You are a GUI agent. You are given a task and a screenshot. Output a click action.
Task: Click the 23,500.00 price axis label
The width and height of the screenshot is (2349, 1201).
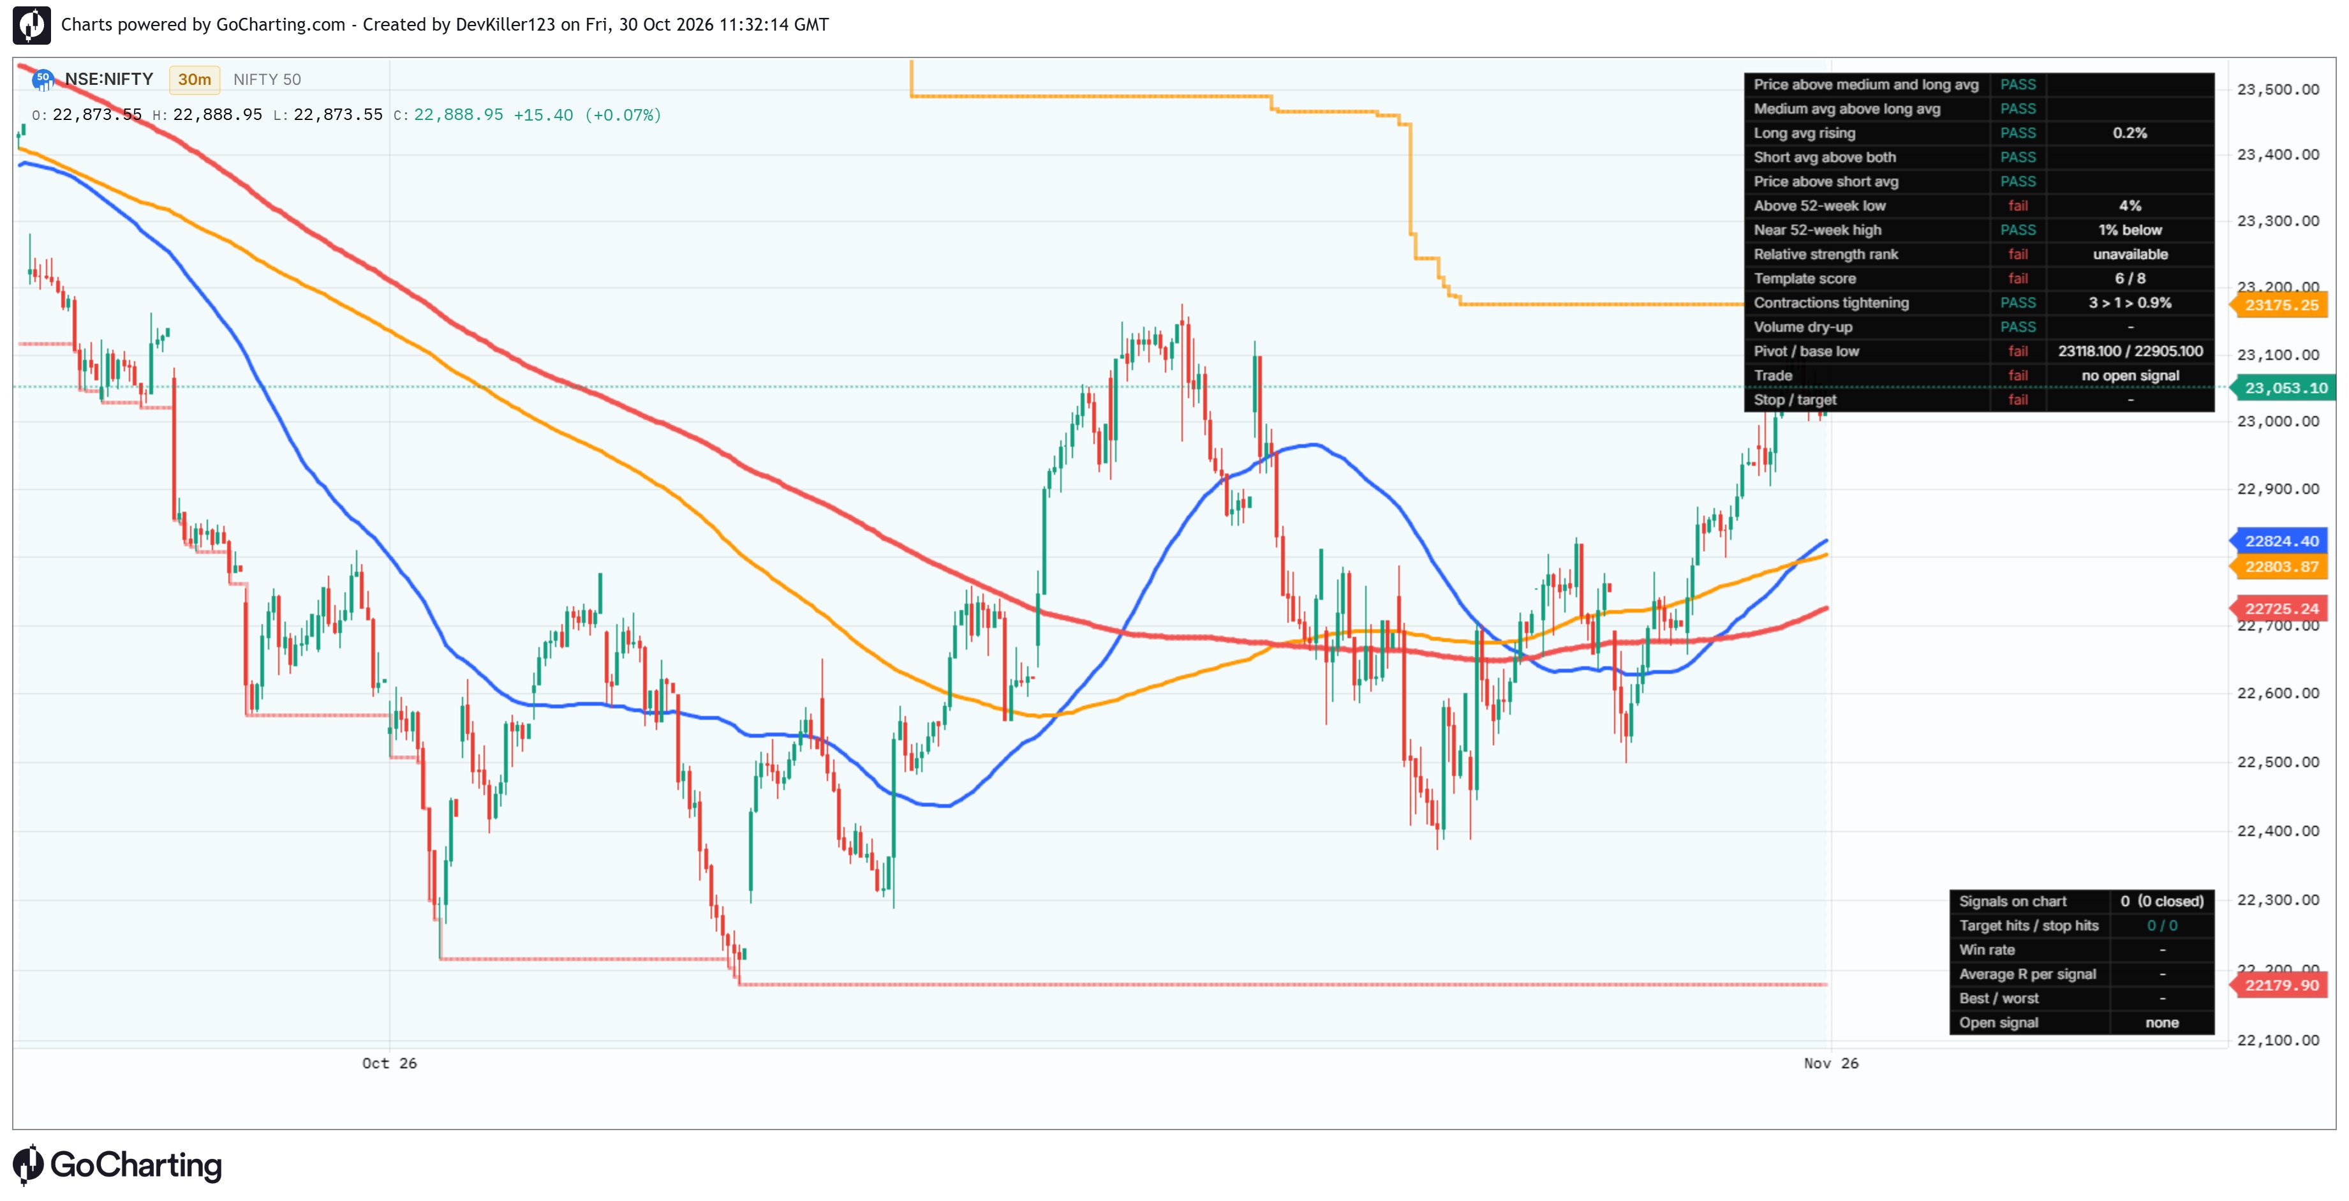click(x=2277, y=89)
